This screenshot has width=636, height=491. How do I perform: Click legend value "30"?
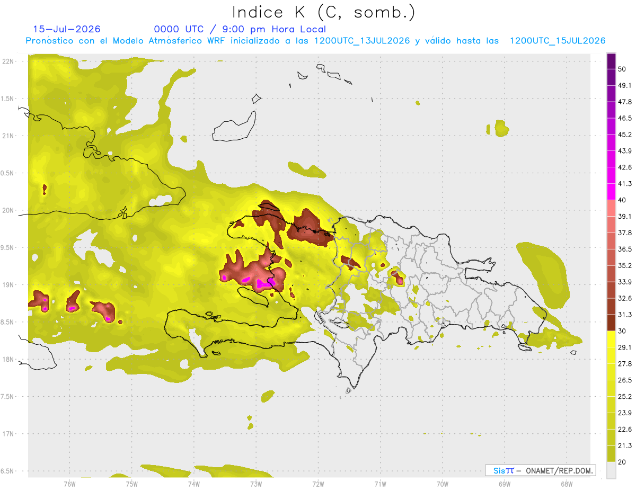click(x=622, y=331)
